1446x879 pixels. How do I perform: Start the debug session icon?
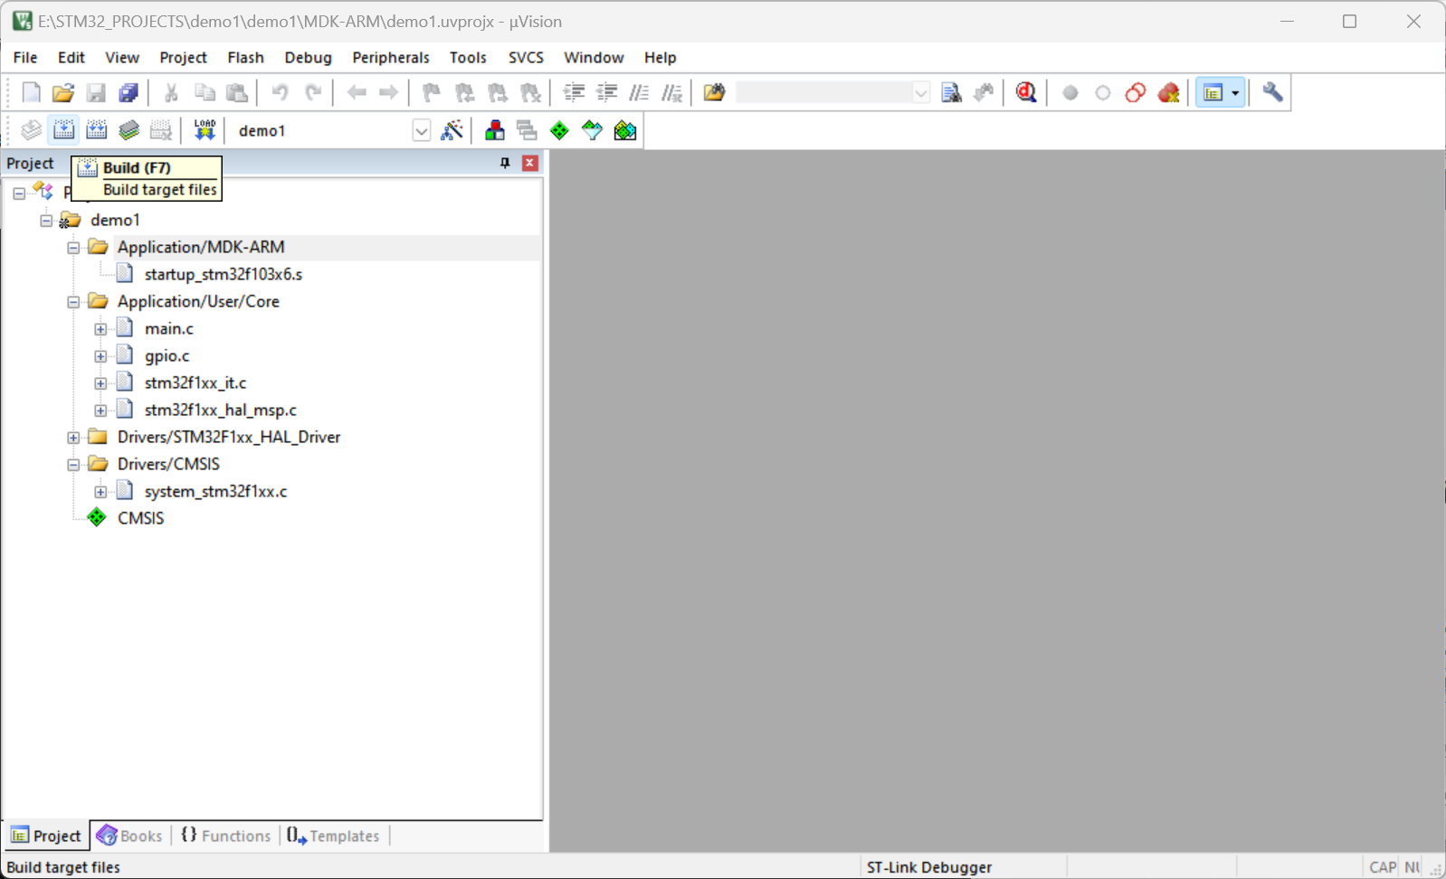click(1026, 92)
